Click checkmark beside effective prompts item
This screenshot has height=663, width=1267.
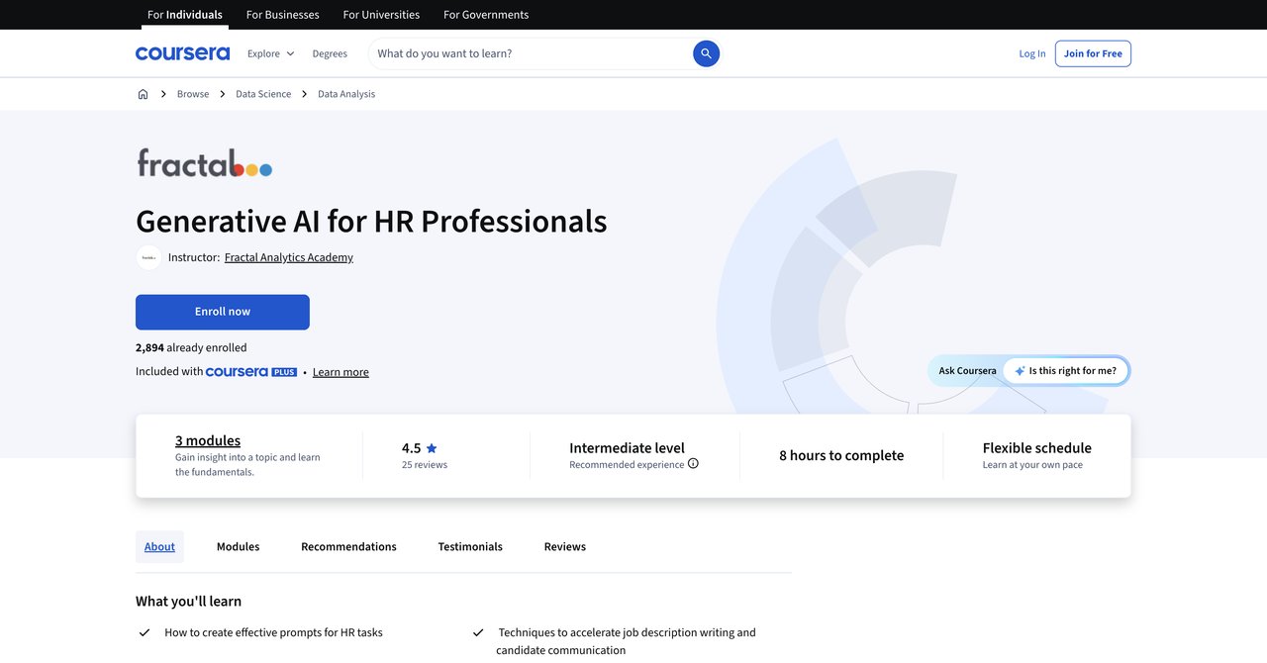[x=145, y=632]
